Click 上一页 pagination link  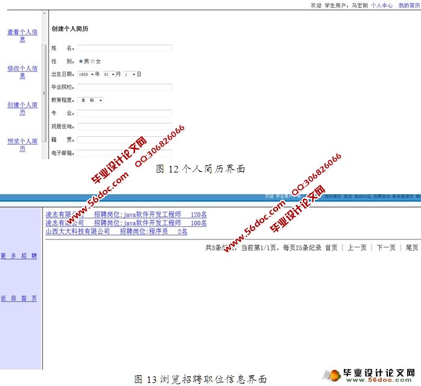click(x=357, y=247)
